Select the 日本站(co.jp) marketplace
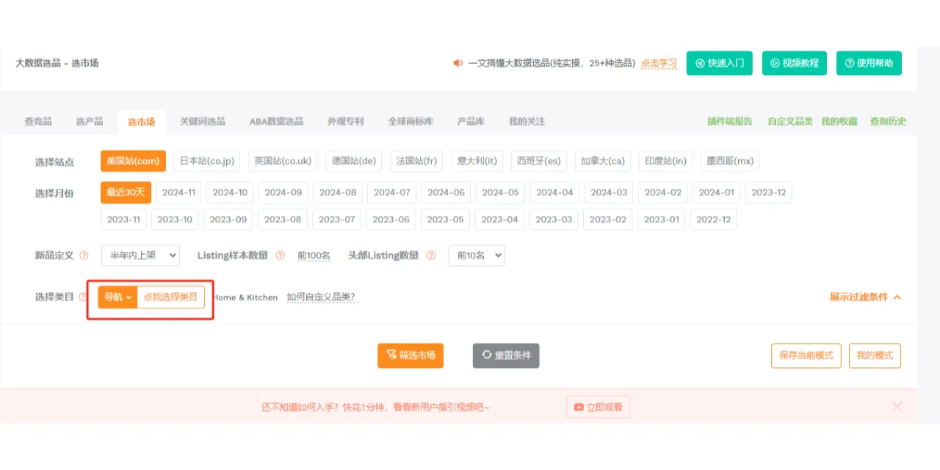The image size is (940, 470). [x=206, y=161]
